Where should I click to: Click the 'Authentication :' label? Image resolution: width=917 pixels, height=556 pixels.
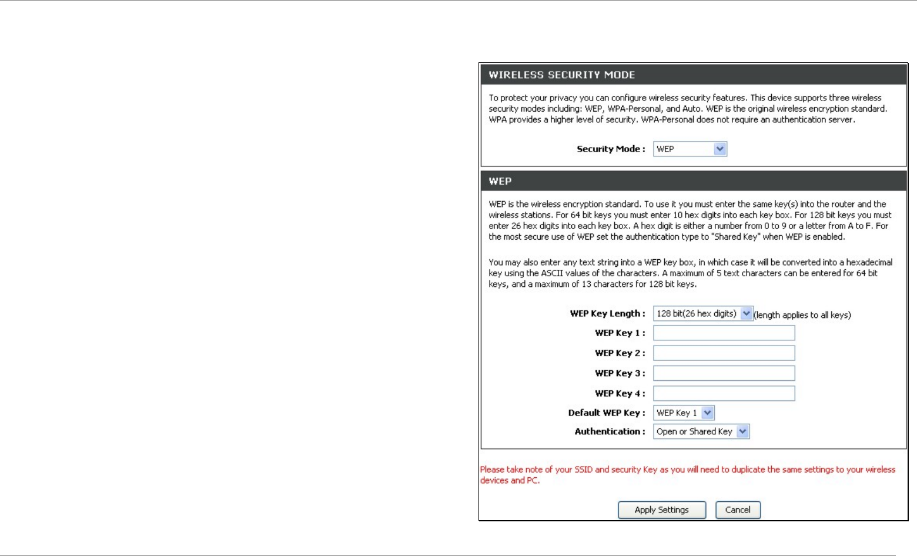coord(610,431)
